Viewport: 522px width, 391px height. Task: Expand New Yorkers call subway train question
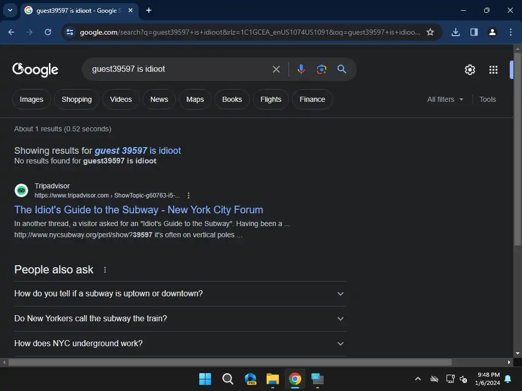[x=180, y=319]
